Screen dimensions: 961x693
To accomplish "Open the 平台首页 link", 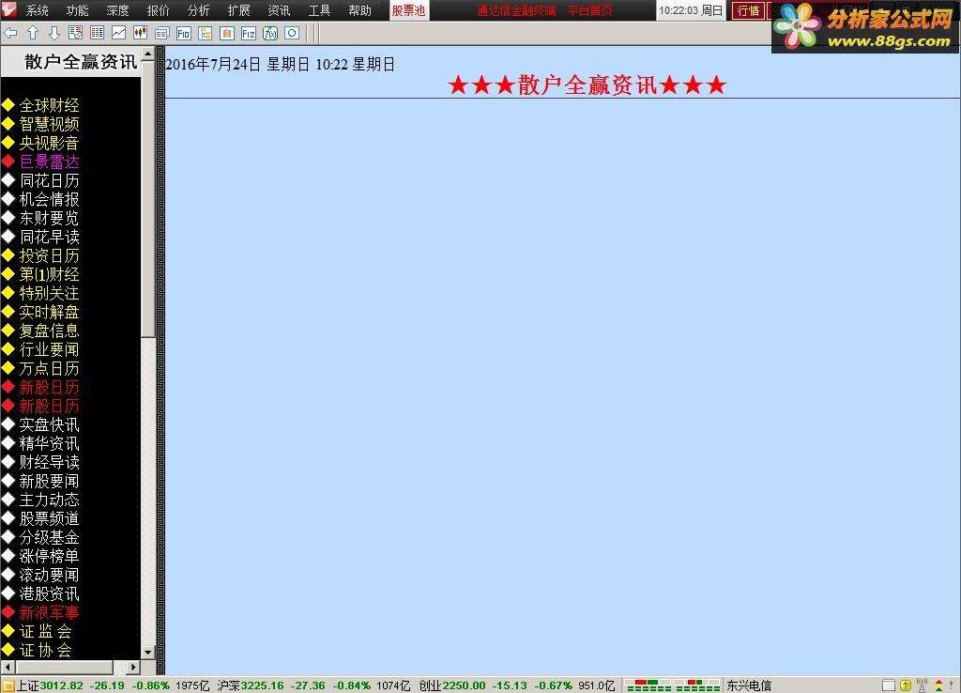I will pyautogui.click(x=589, y=10).
